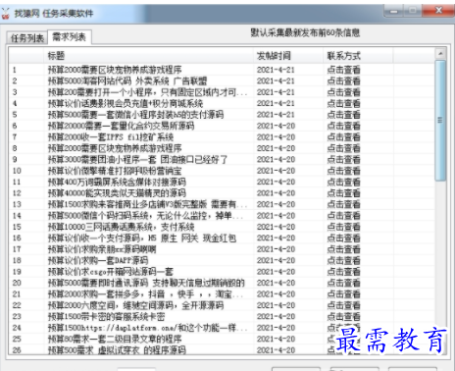
Task: Select row 10 预算议价 title
Action: coord(115,171)
